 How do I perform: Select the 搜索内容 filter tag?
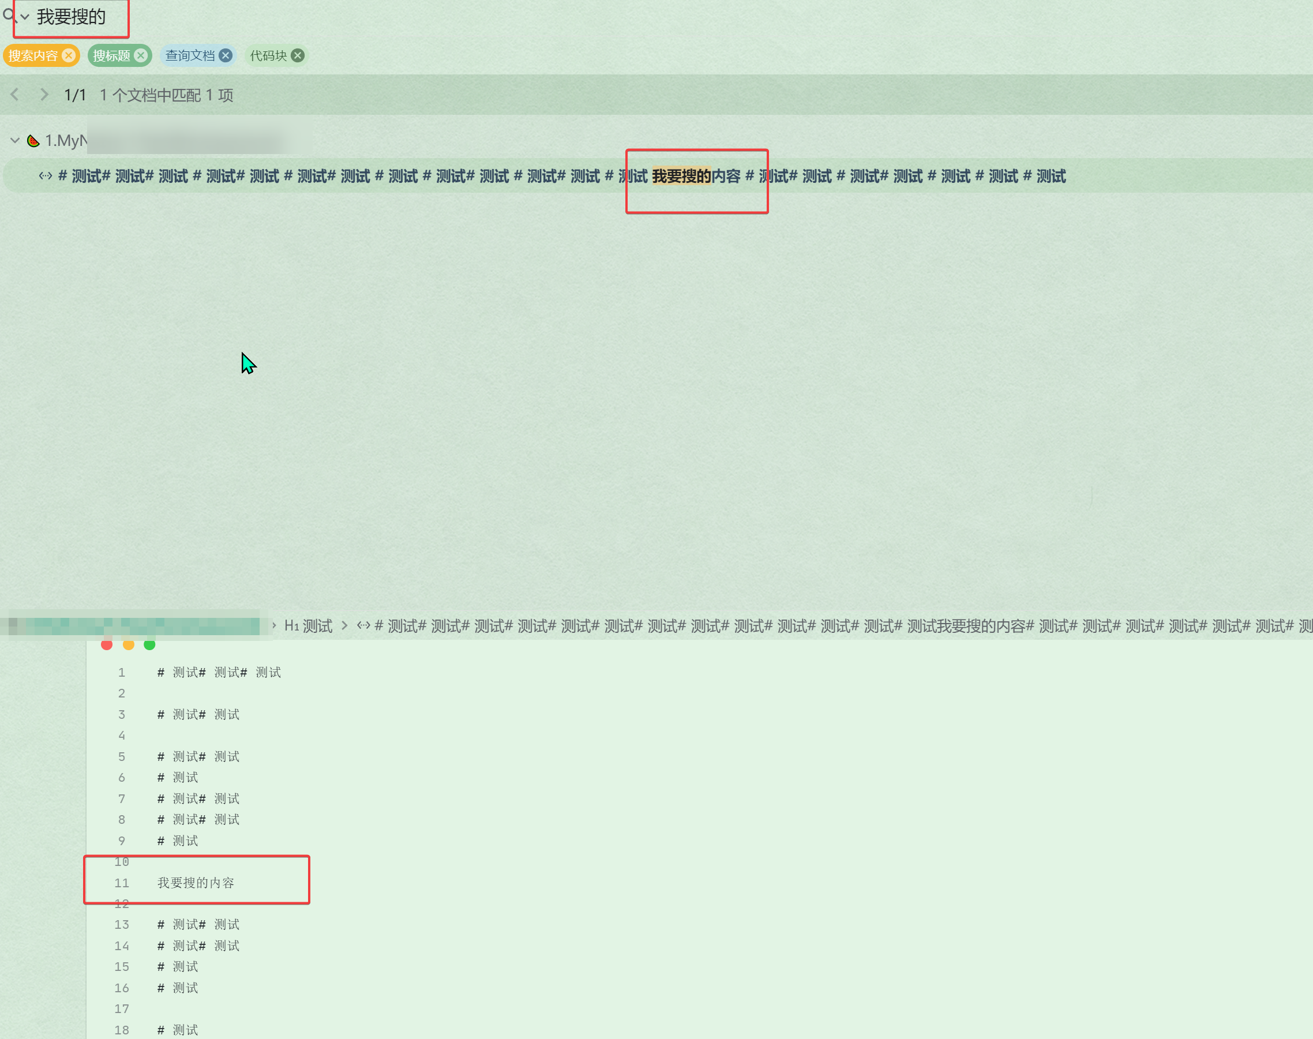point(33,55)
